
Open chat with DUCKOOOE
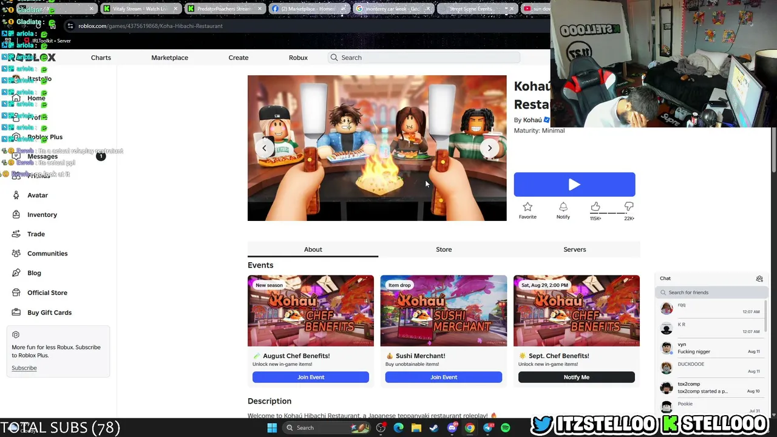coord(710,368)
